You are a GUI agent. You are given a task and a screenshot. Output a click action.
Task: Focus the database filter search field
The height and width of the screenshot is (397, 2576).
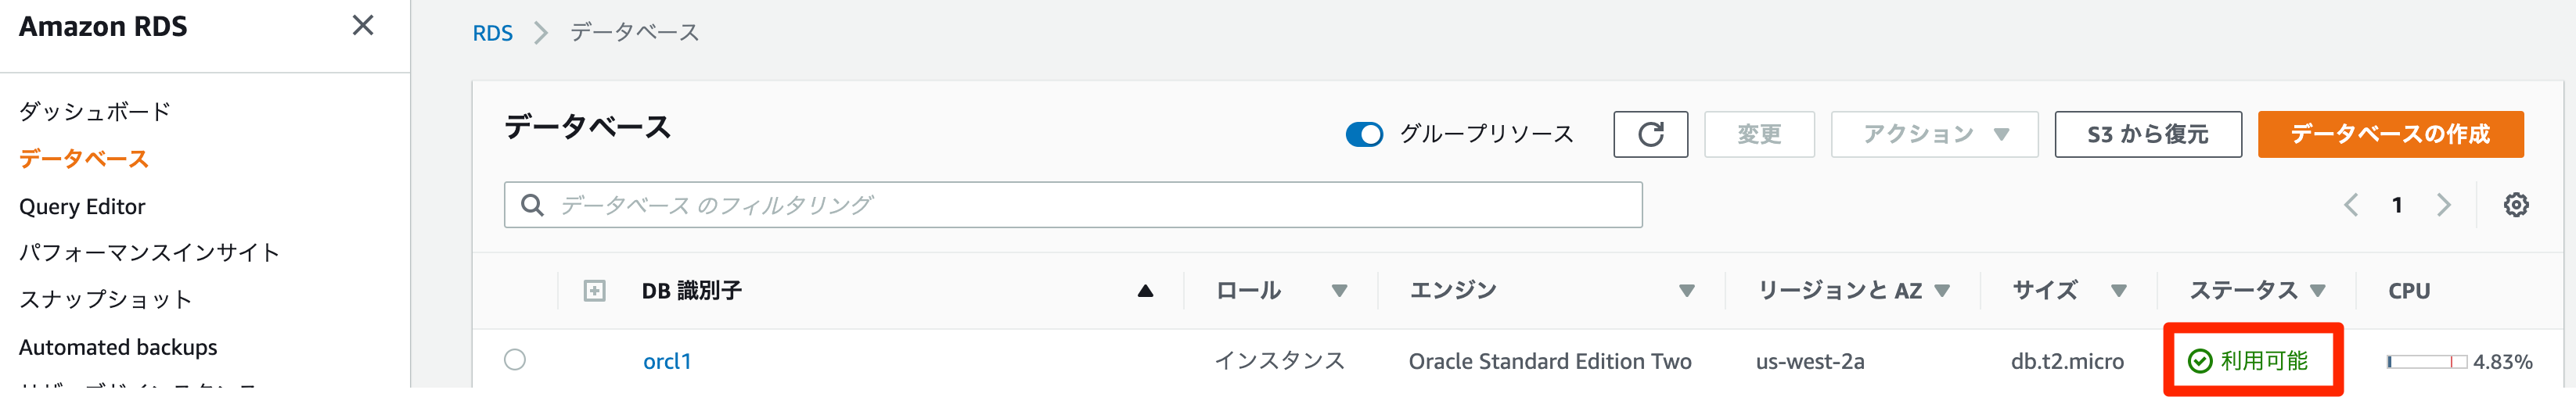coord(1090,206)
